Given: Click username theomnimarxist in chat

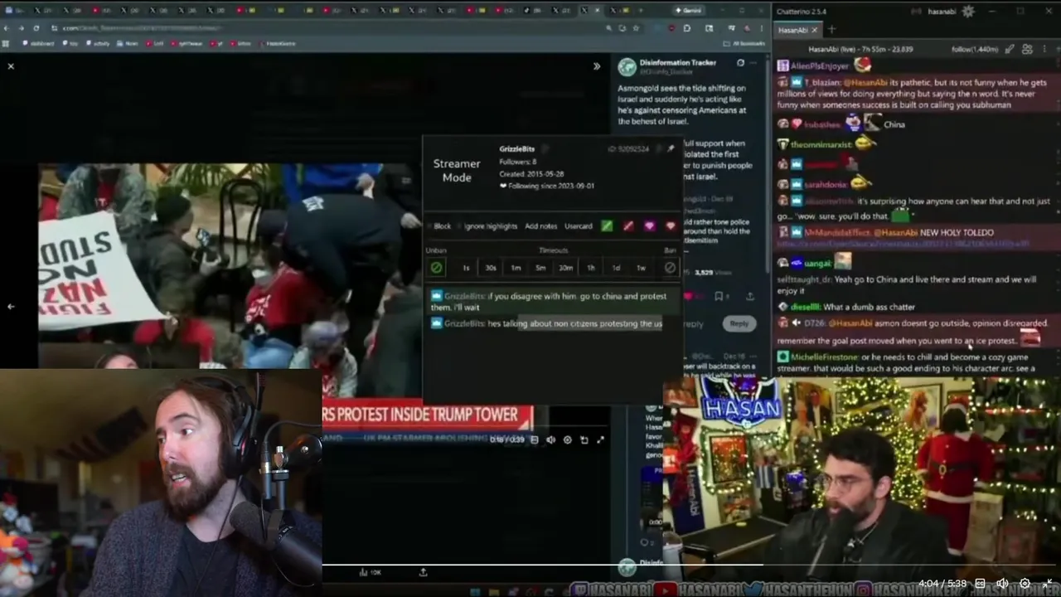Looking at the screenshot, I should [x=821, y=144].
